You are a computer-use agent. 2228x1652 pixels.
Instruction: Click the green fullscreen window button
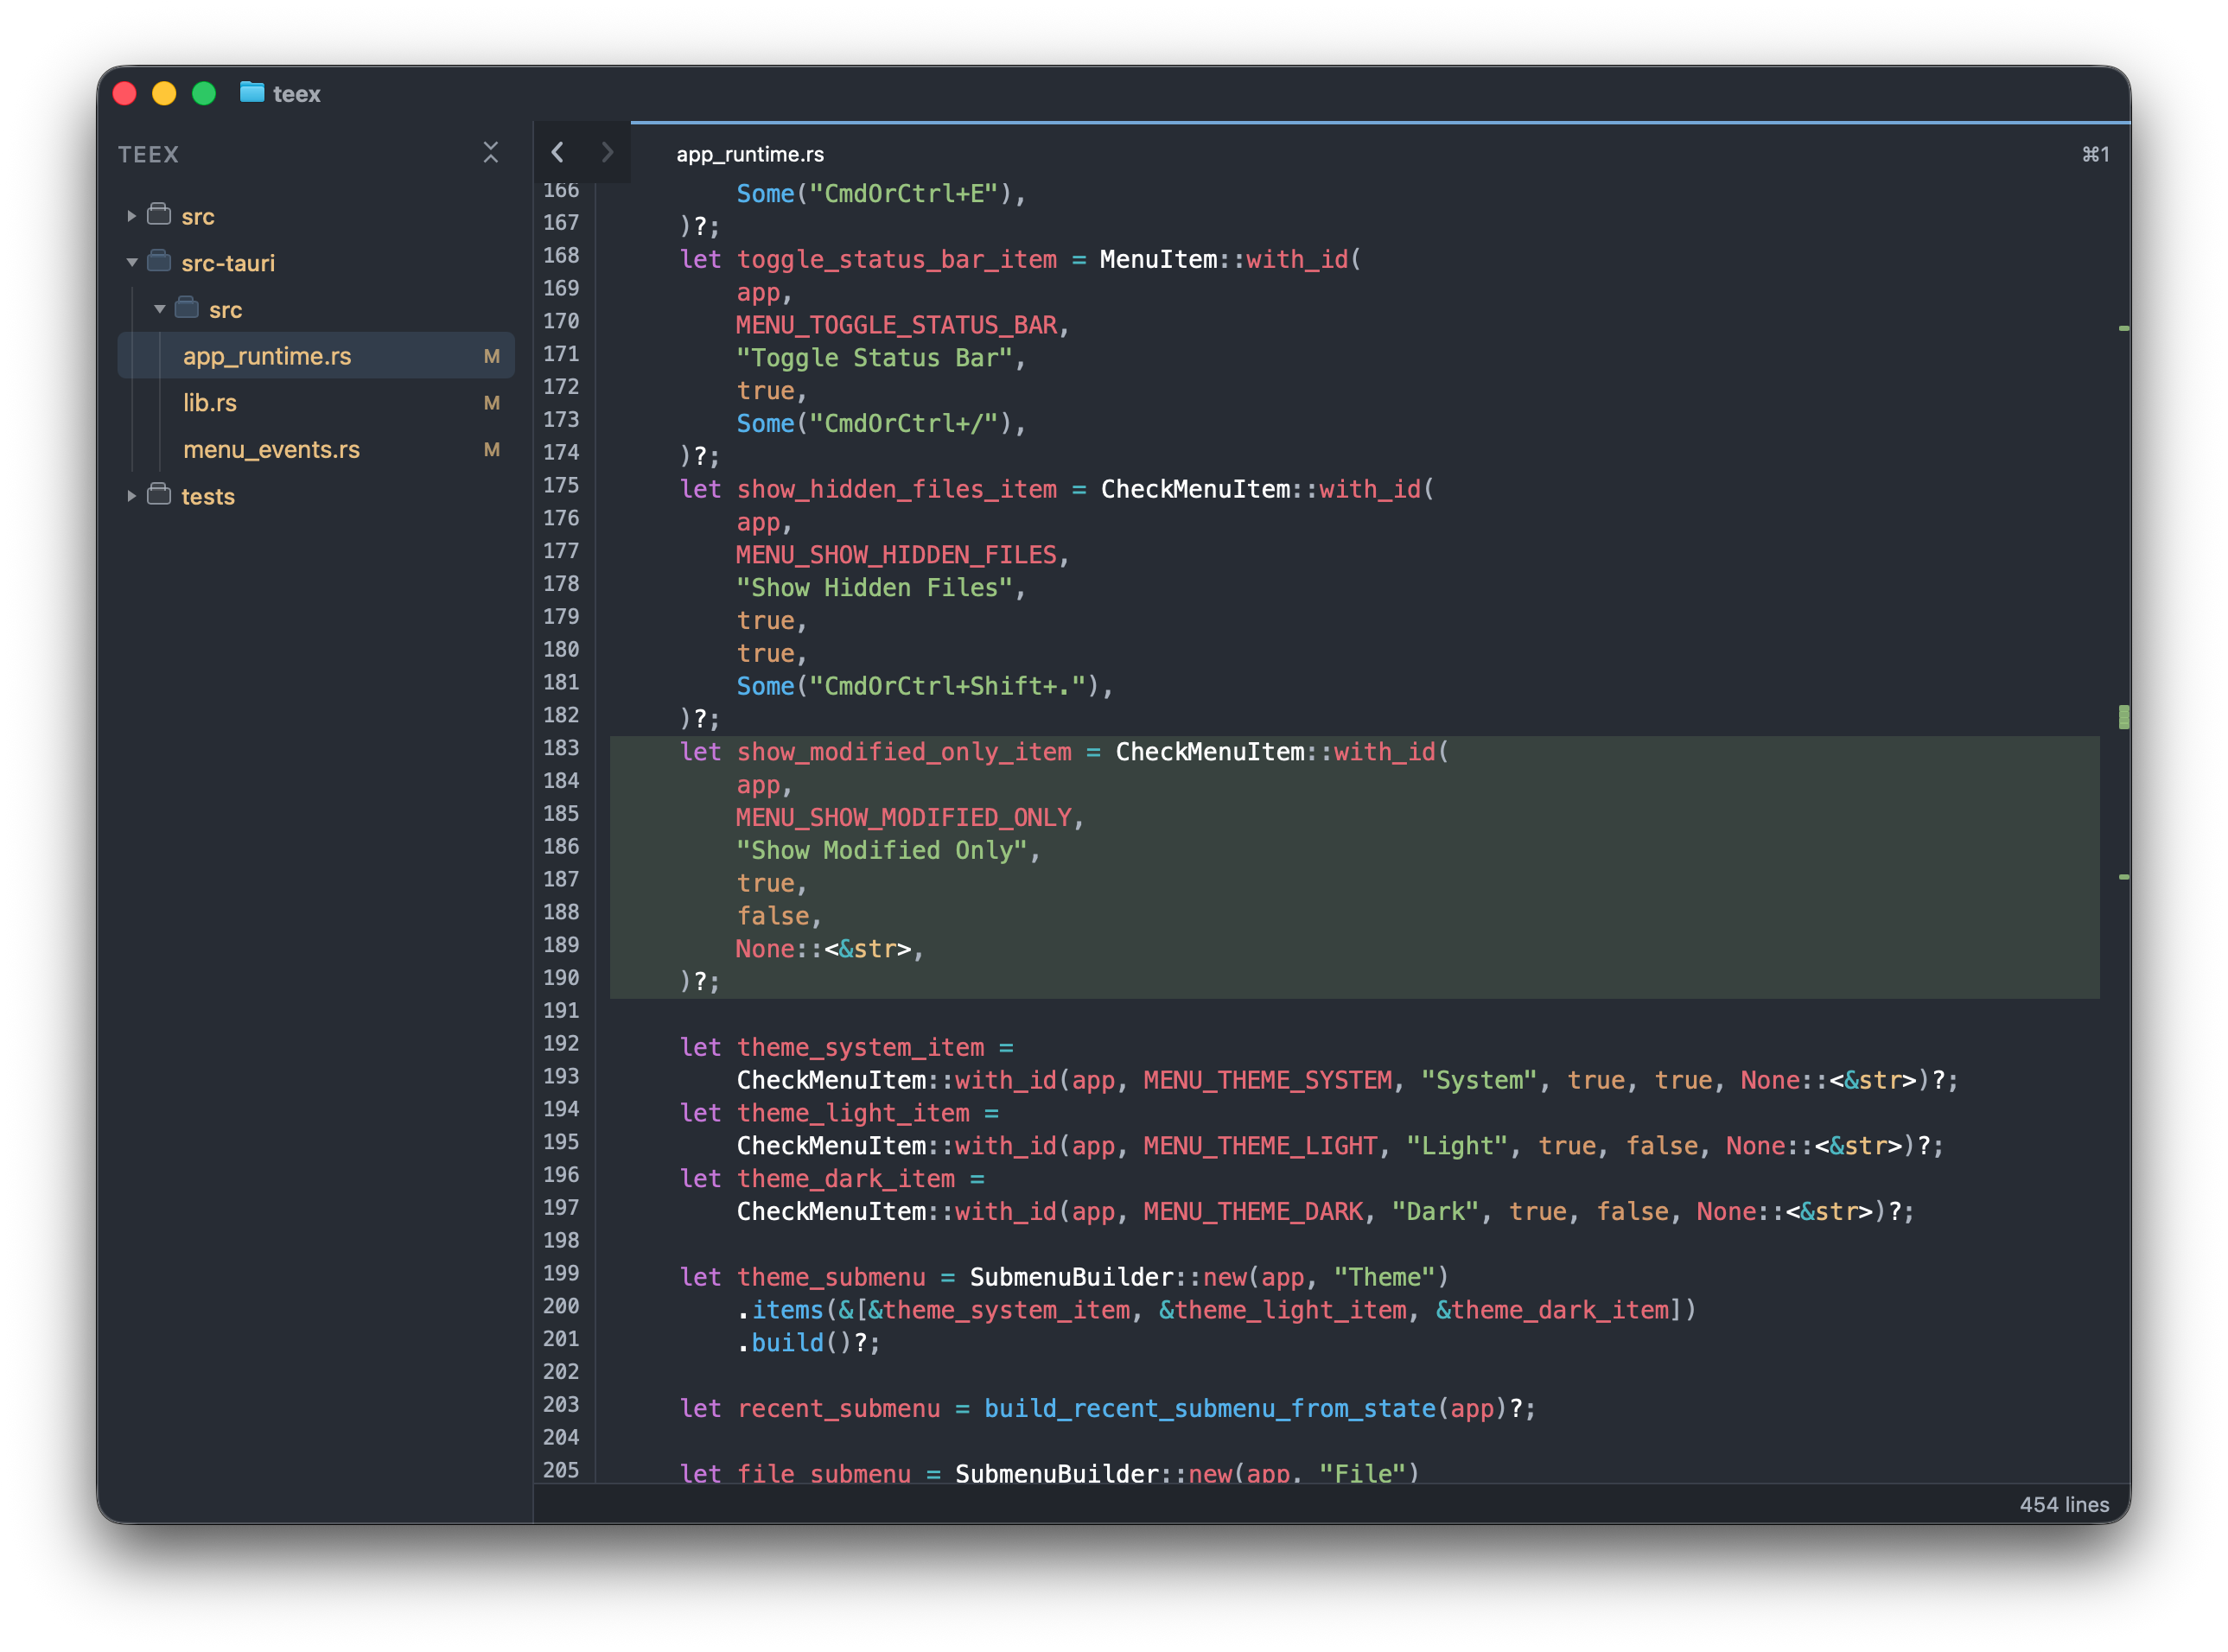point(204,93)
